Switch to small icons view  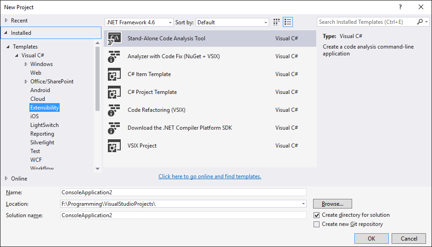(276, 22)
